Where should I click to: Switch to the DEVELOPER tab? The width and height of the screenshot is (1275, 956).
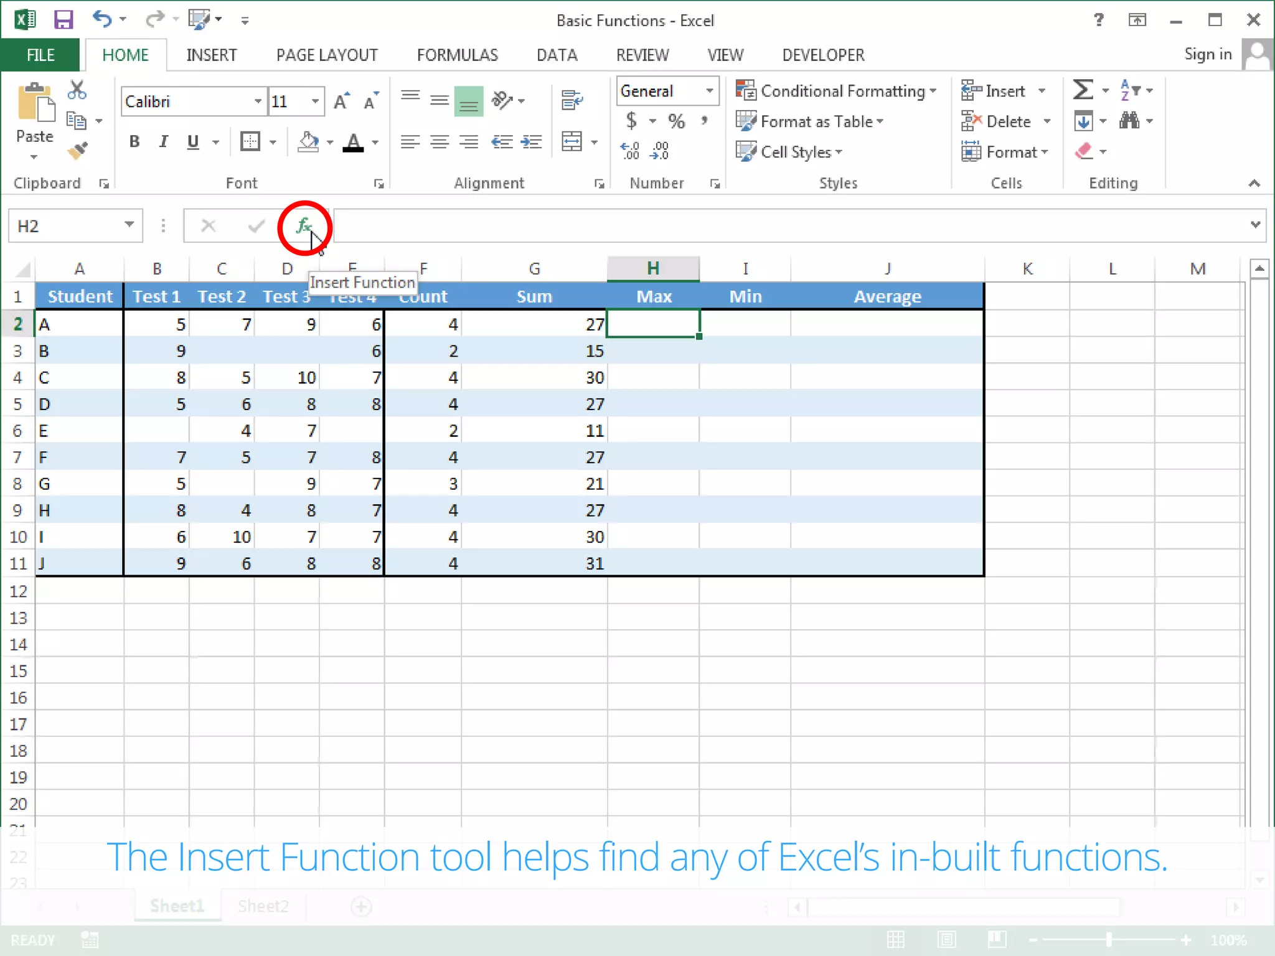pyautogui.click(x=823, y=55)
